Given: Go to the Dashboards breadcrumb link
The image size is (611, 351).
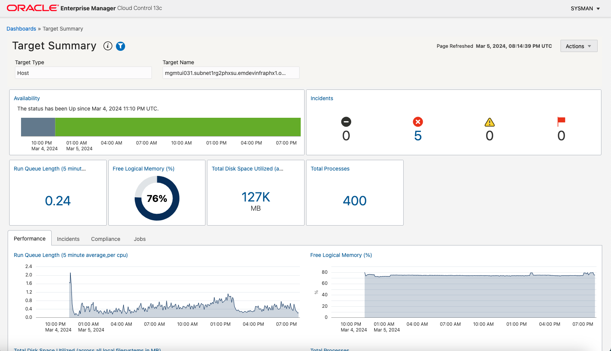Looking at the screenshot, I should 21,29.
